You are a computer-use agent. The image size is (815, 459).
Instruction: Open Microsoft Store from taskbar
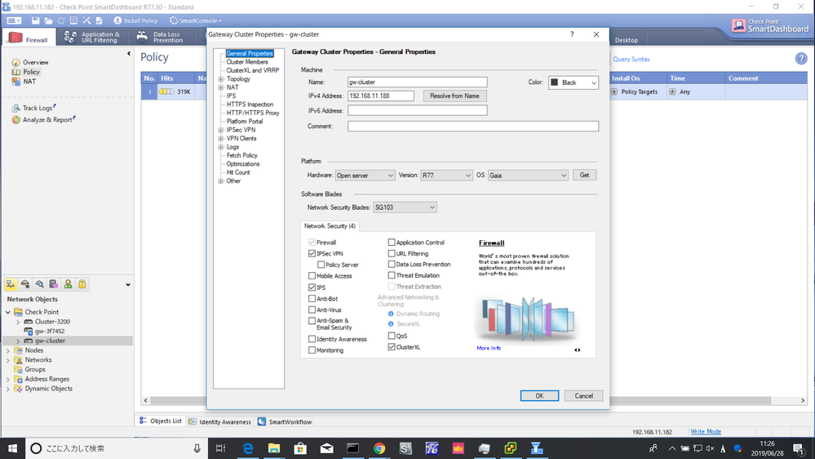click(x=300, y=448)
